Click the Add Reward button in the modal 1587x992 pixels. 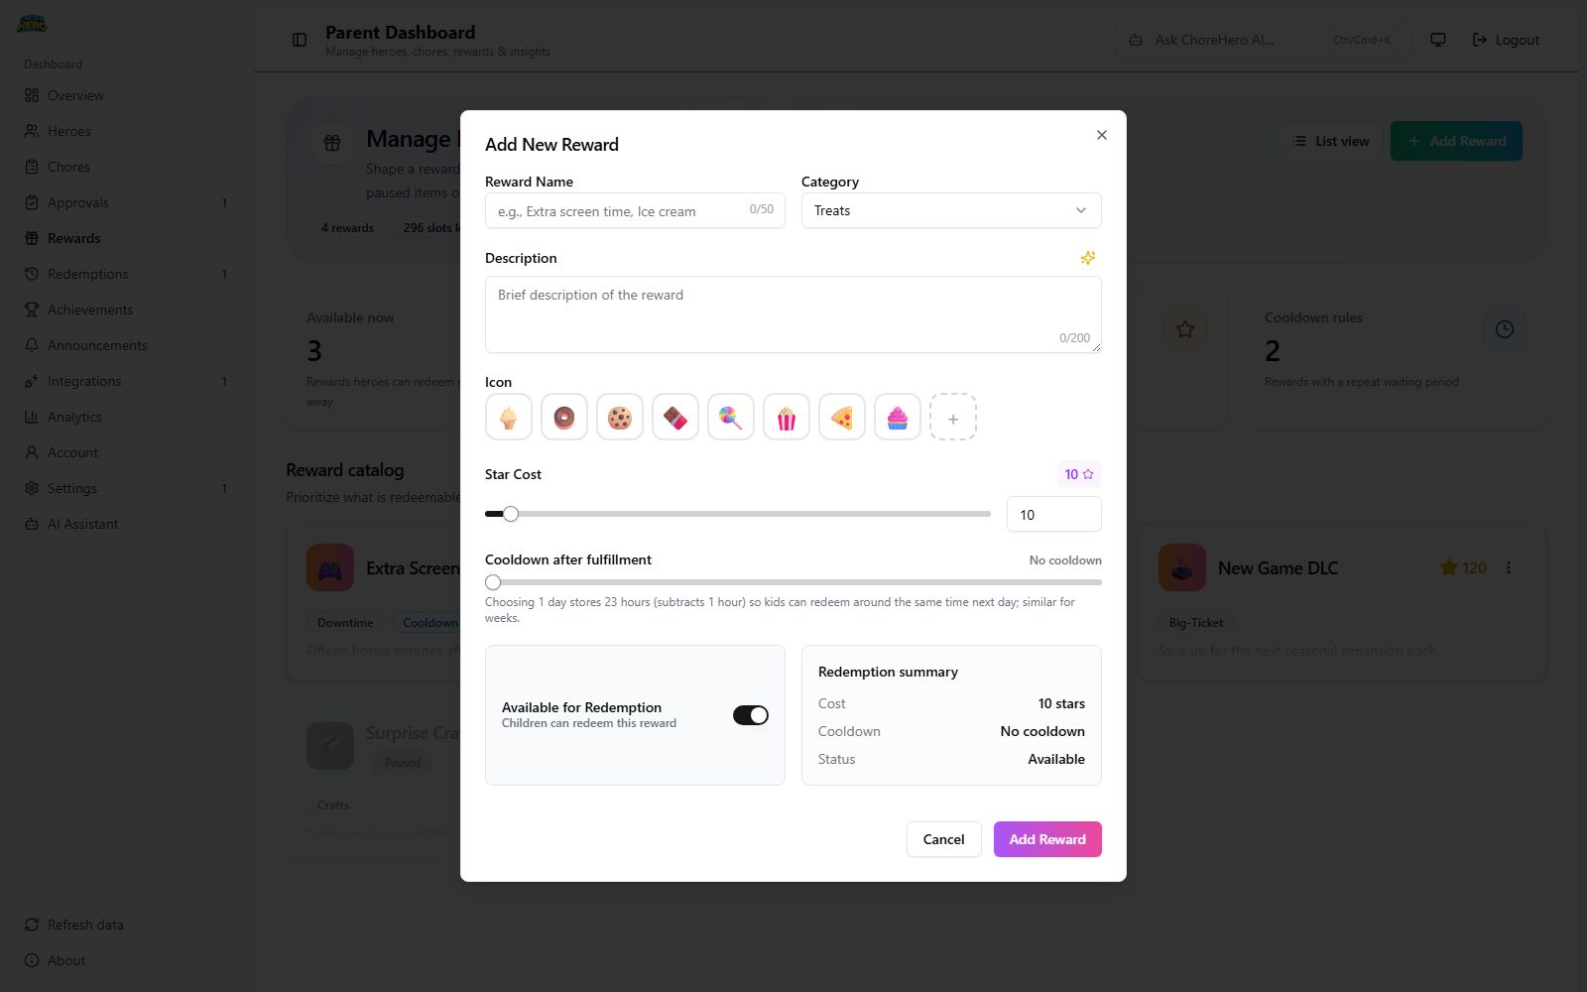pyautogui.click(x=1046, y=839)
